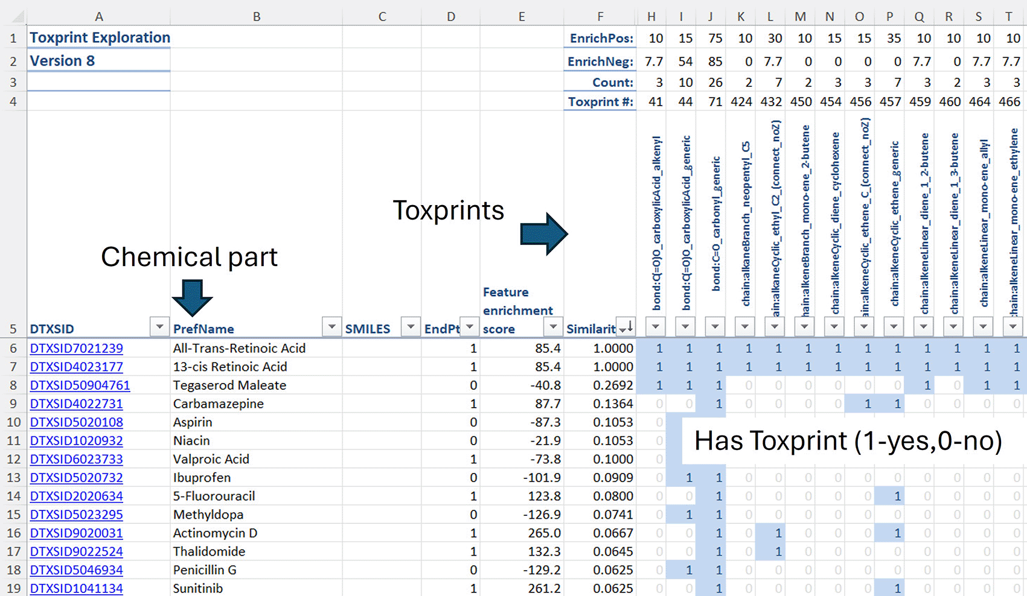Select the 'Tegaserod Maleate' cell
This screenshot has width=1027, height=596.
pos(257,385)
